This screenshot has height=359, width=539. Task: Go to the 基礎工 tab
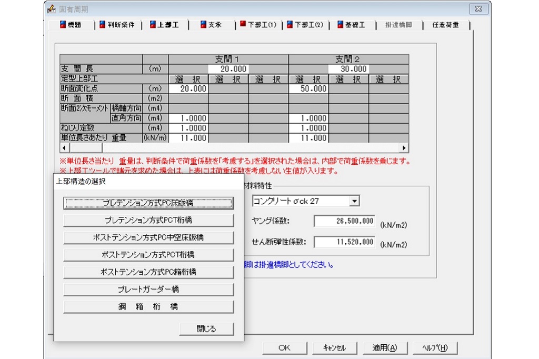352,25
